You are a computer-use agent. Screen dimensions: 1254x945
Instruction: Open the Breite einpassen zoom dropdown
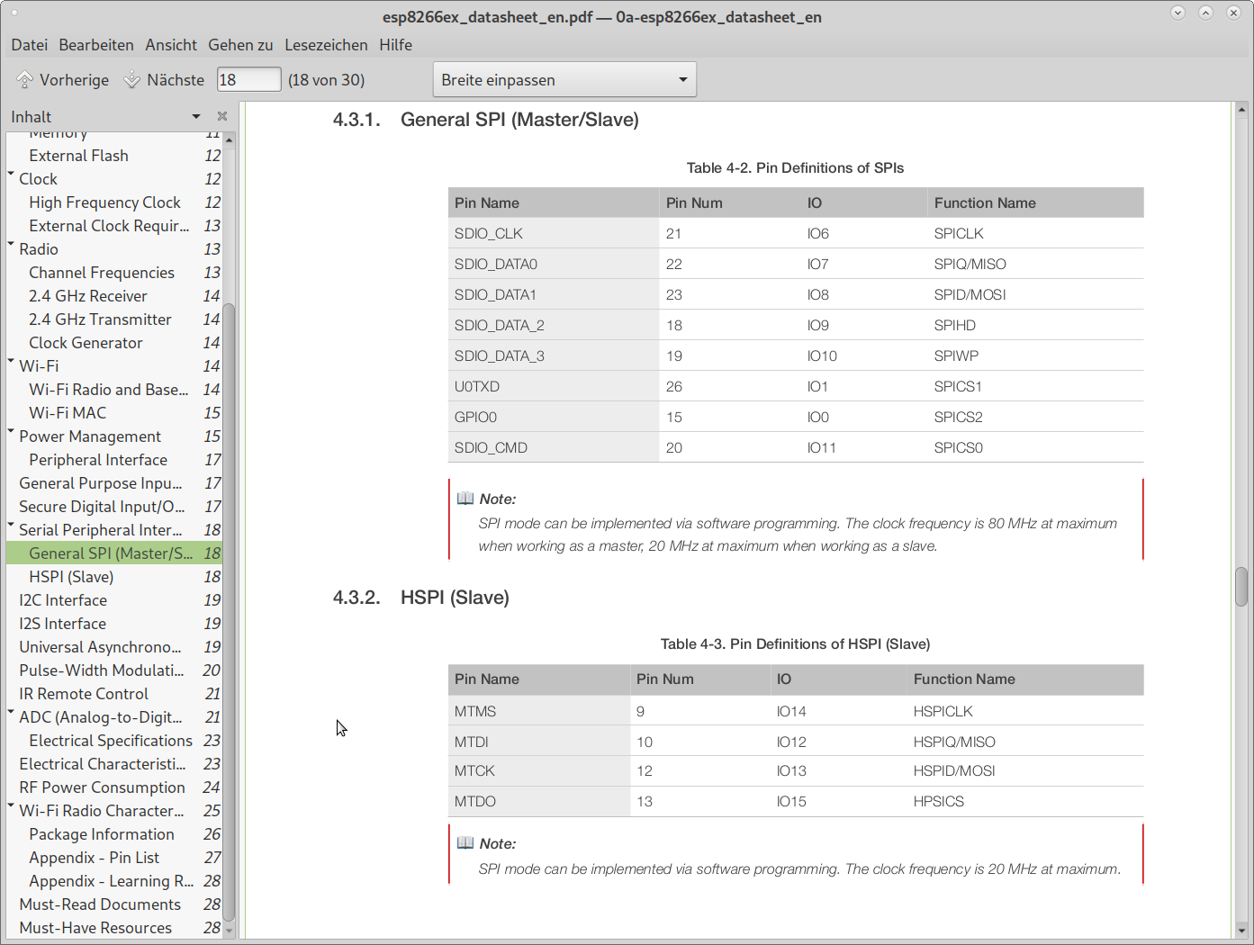[564, 80]
